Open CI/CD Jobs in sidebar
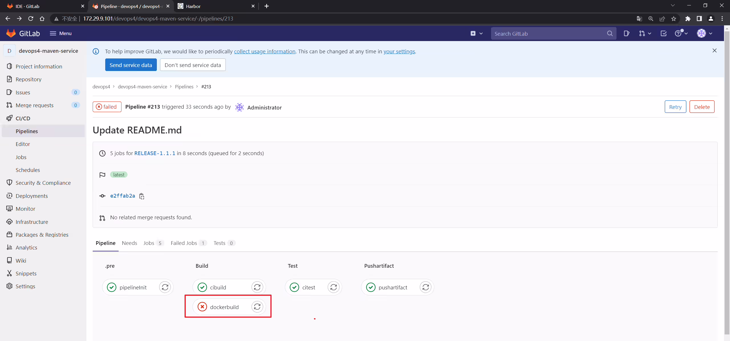This screenshot has width=730, height=341. pos(43,157)
